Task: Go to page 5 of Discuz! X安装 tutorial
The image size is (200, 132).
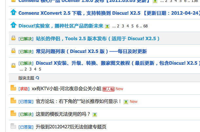Action: pos(40,69)
